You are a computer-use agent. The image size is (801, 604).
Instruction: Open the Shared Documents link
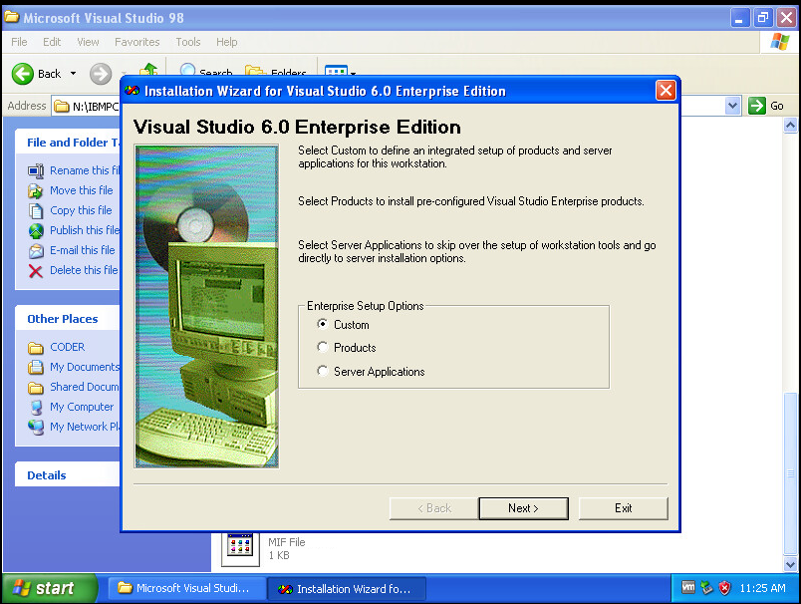click(x=85, y=387)
